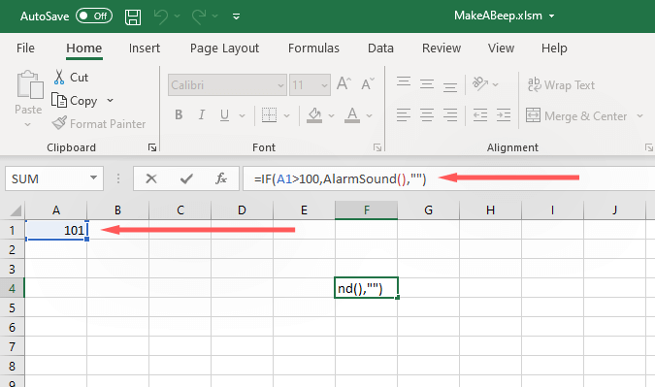Cancel the formula entry with X

click(151, 178)
